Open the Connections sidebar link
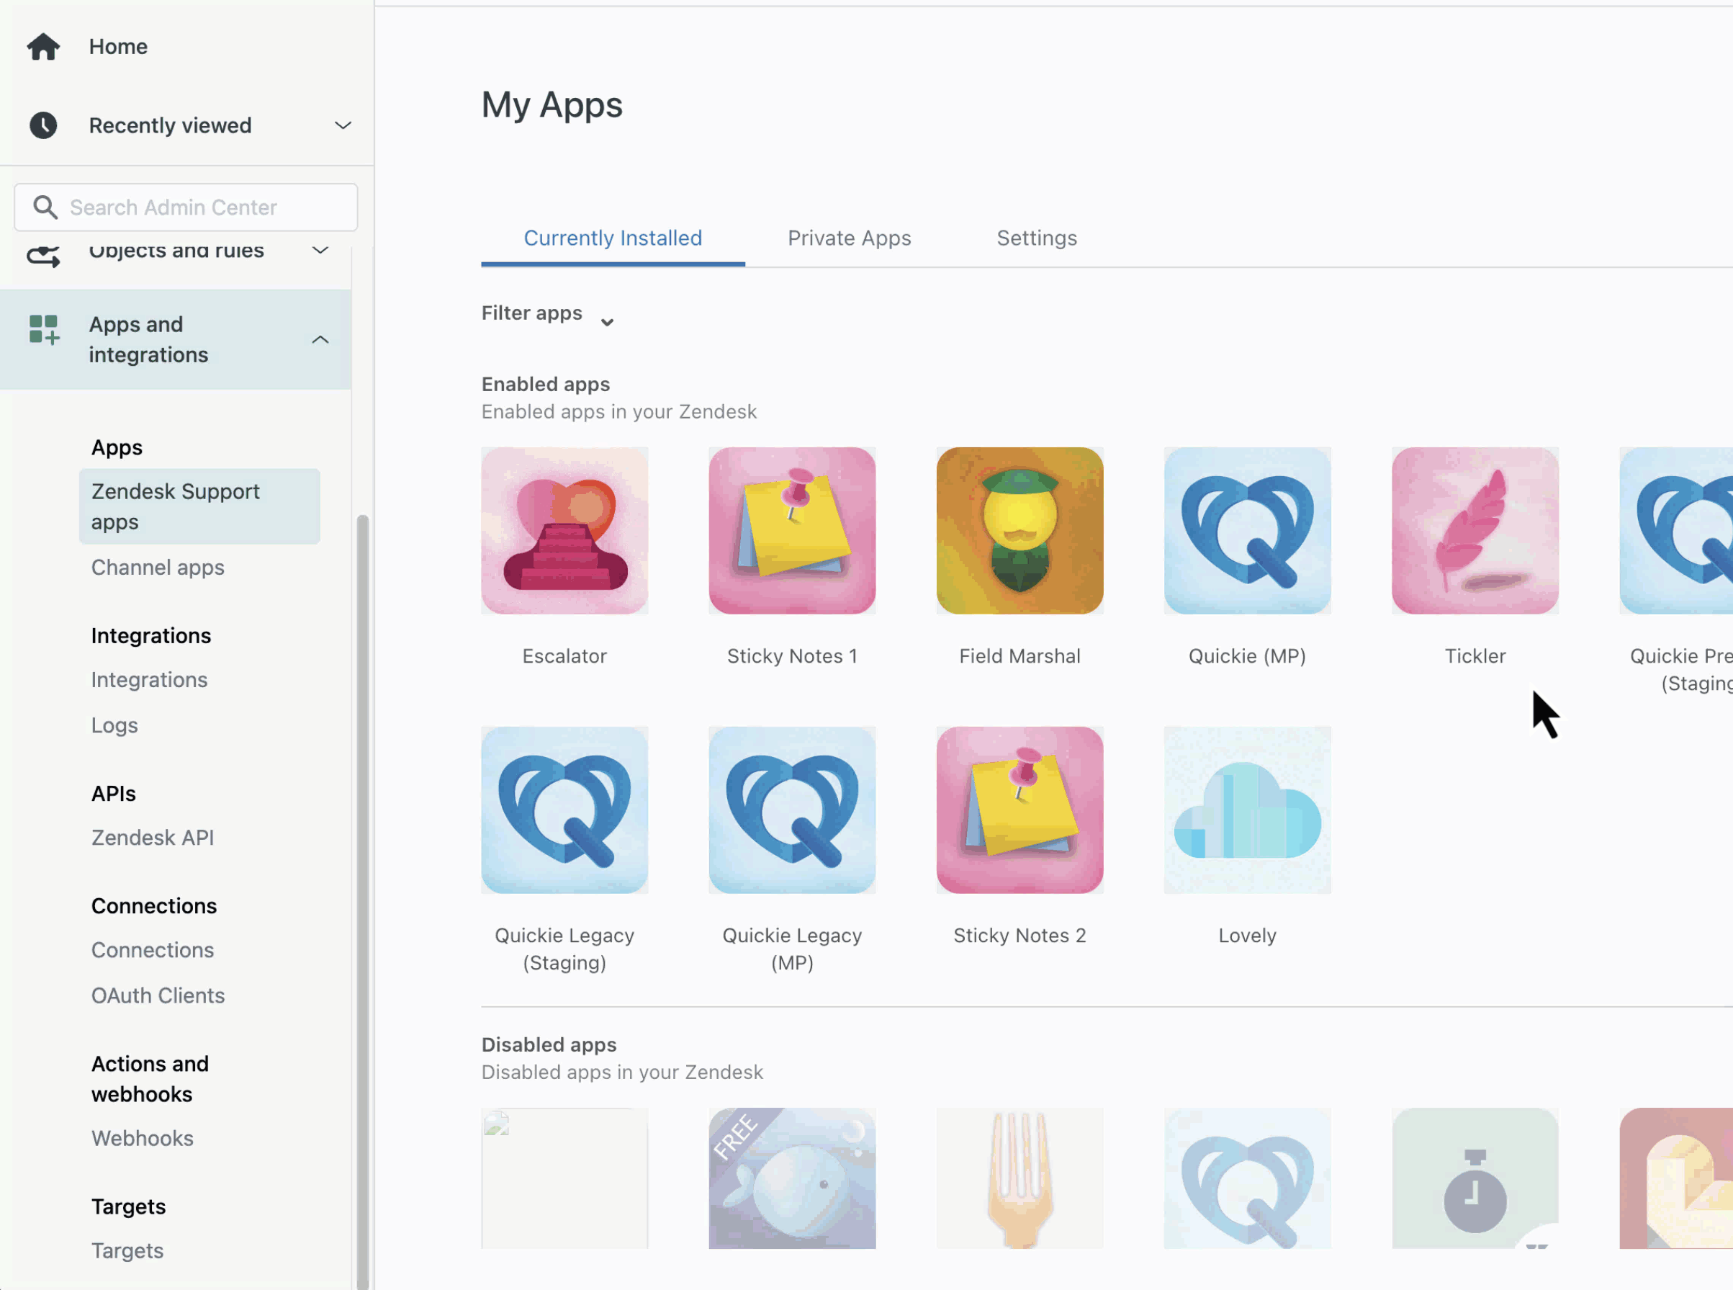Viewport: 1733px width, 1290px height. 152,949
